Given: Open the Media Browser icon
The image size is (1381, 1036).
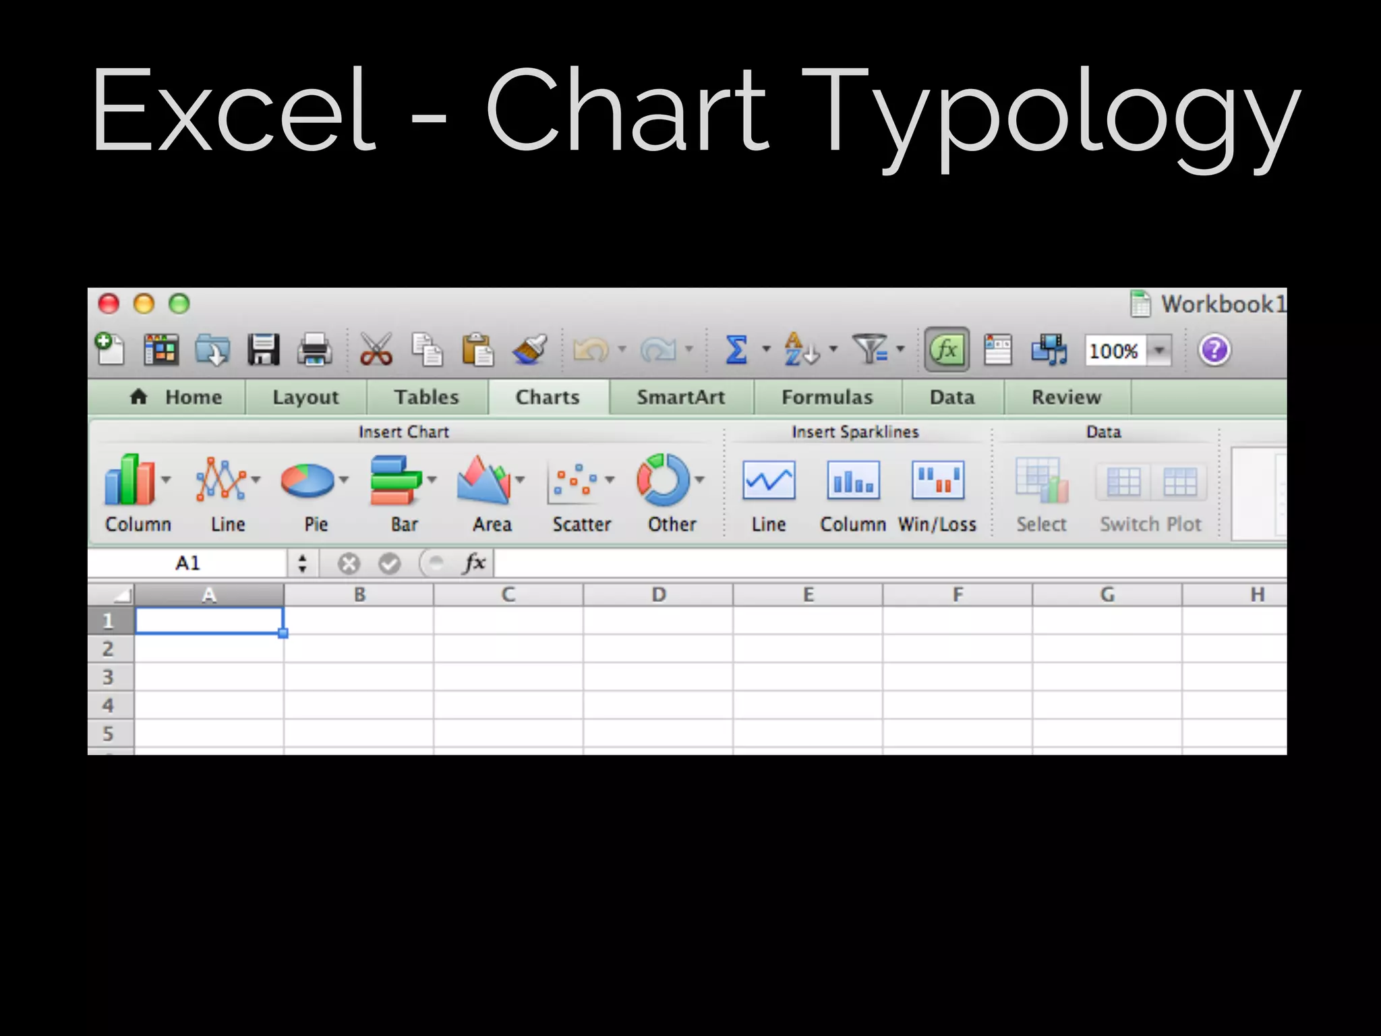Looking at the screenshot, I should [1049, 349].
